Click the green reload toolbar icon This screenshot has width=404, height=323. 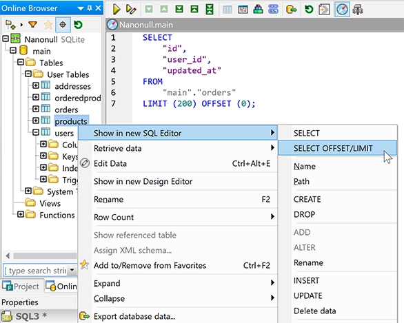click(x=309, y=10)
